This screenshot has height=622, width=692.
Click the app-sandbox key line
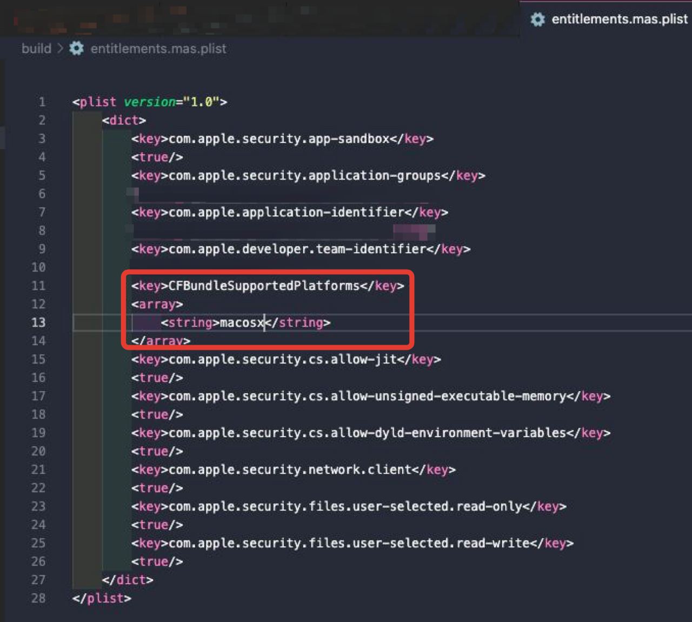282,138
